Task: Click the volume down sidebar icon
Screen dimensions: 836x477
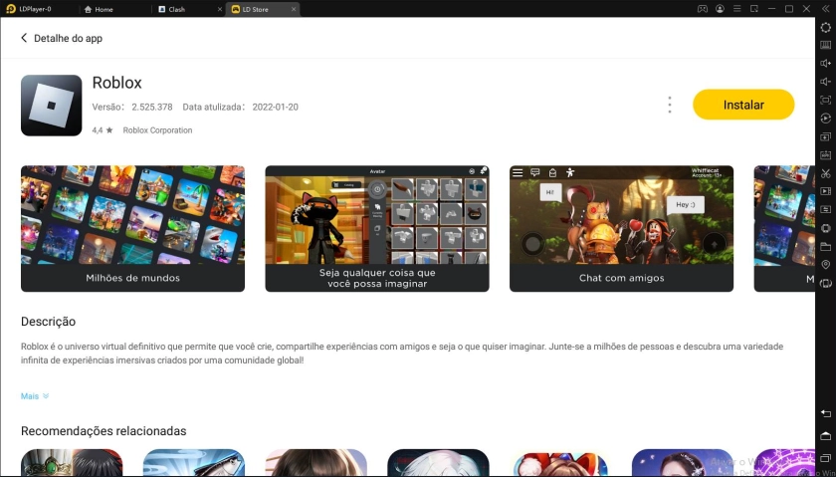Action: (825, 82)
